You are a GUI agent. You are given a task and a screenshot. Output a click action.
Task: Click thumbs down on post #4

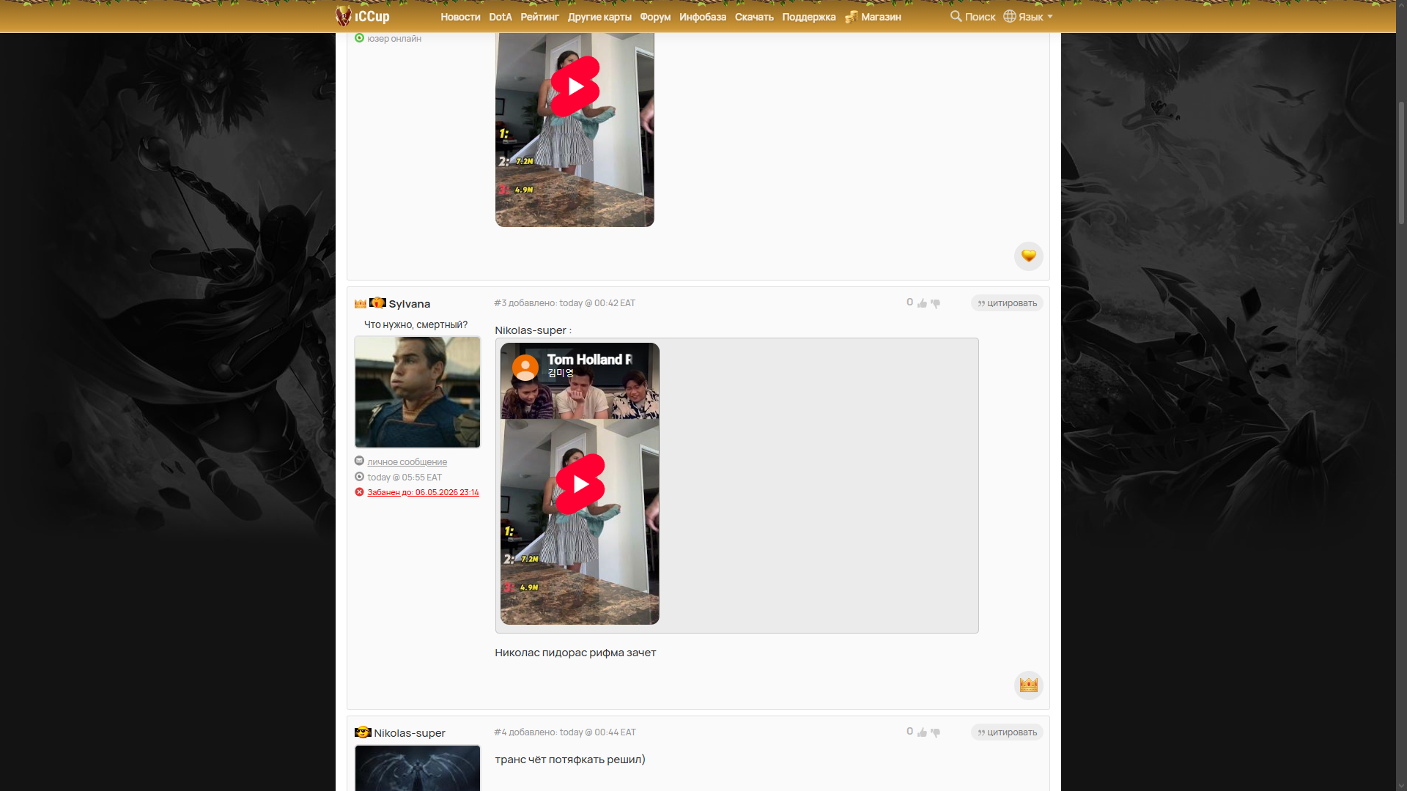935,732
